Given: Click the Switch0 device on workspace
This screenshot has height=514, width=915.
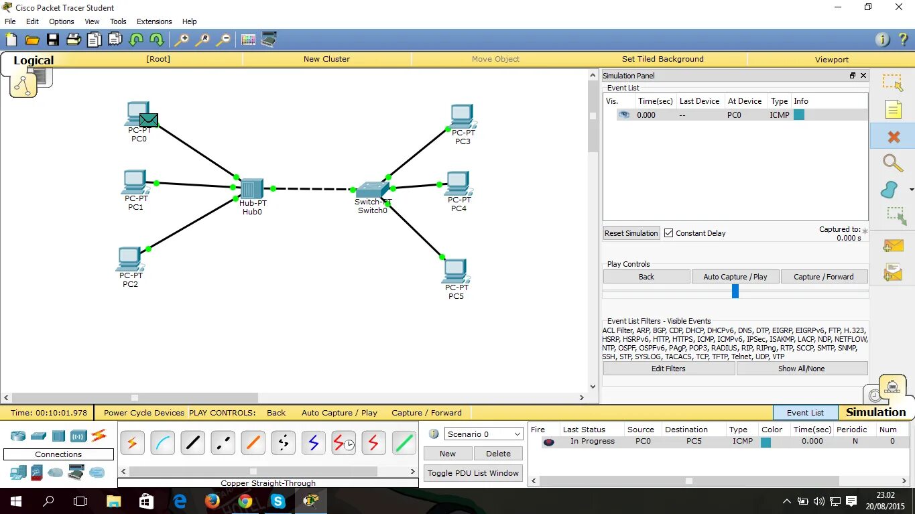Looking at the screenshot, I should pyautogui.click(x=372, y=190).
